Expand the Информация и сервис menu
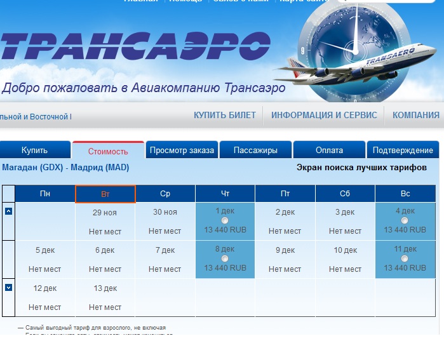Viewport: 444px width, 343px height. pos(324,115)
